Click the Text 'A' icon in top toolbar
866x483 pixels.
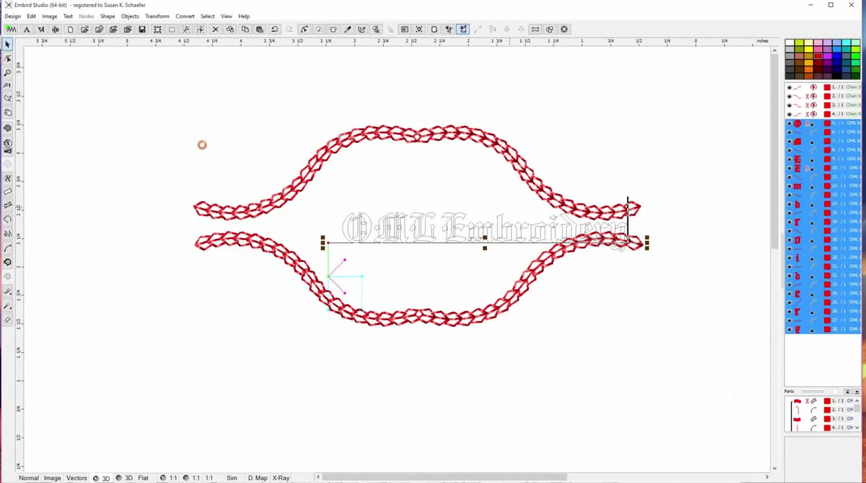pyautogui.click(x=27, y=29)
